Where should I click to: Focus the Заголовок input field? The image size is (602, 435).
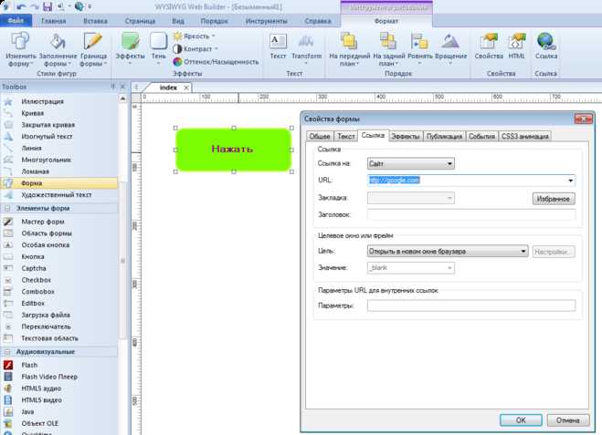[471, 215]
